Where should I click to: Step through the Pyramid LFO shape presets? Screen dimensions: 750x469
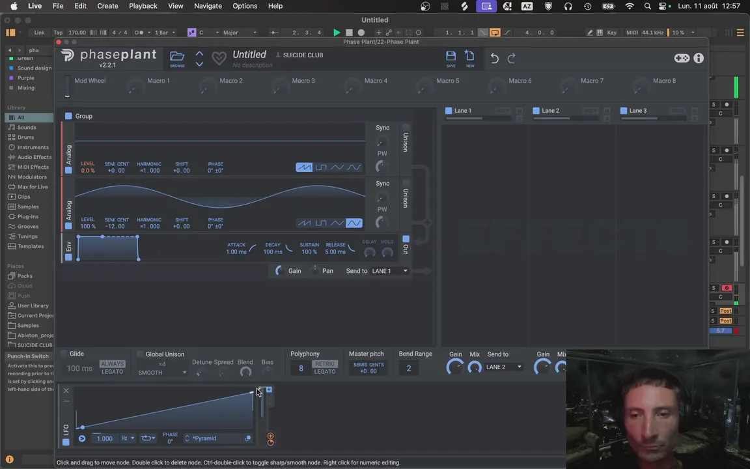(x=187, y=438)
